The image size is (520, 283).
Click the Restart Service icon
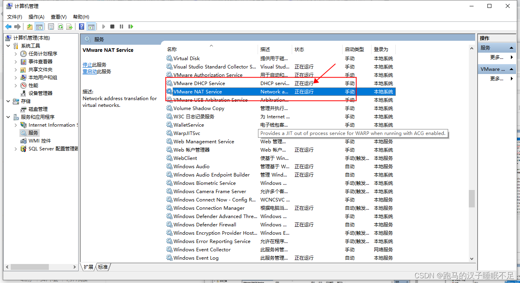point(131,27)
